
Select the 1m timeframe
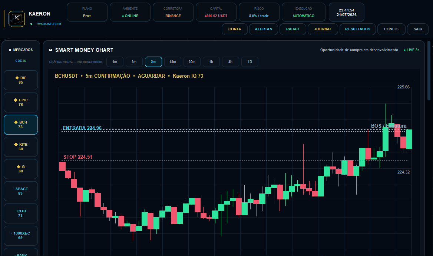coord(115,62)
